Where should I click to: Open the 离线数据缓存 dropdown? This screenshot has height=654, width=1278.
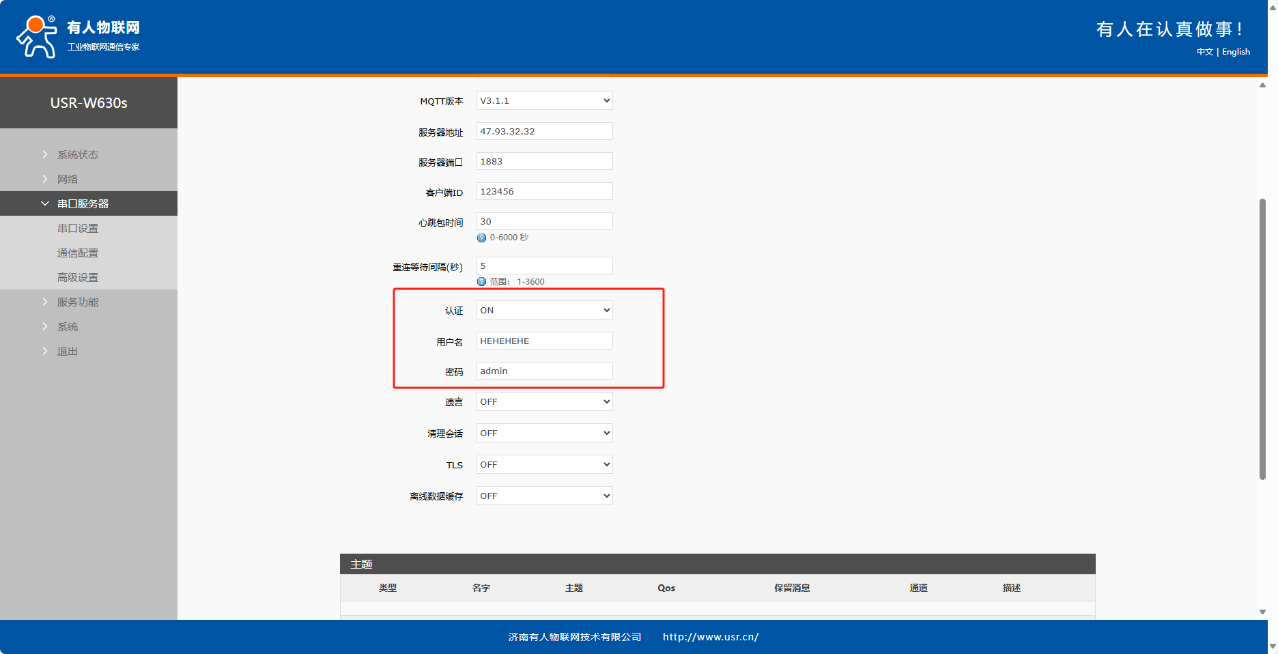(x=544, y=496)
